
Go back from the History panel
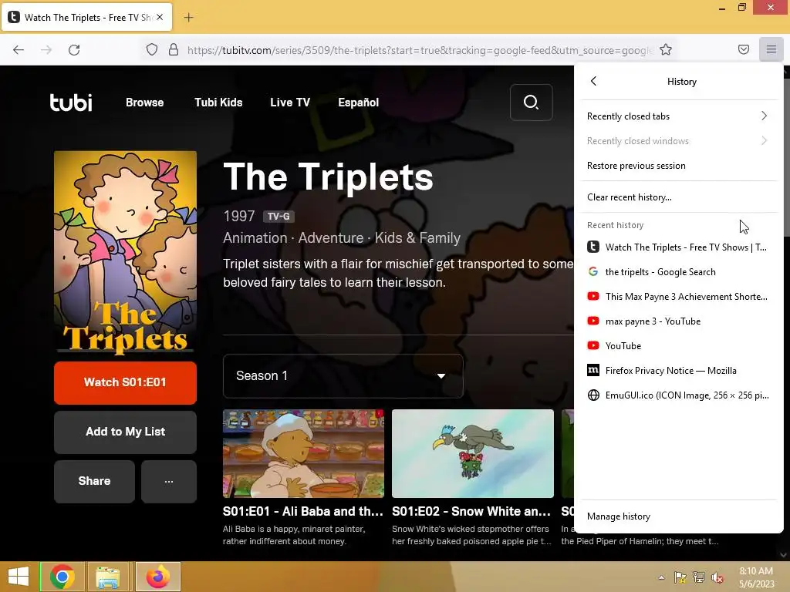pyautogui.click(x=593, y=81)
